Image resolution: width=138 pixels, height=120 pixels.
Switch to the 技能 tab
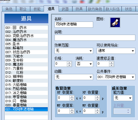click(37, 9)
